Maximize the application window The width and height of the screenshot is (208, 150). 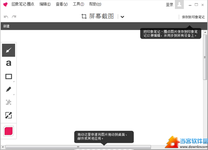click(x=196, y=5)
